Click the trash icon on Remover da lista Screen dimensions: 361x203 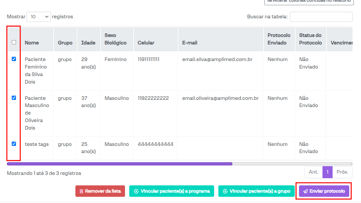tap(81, 191)
